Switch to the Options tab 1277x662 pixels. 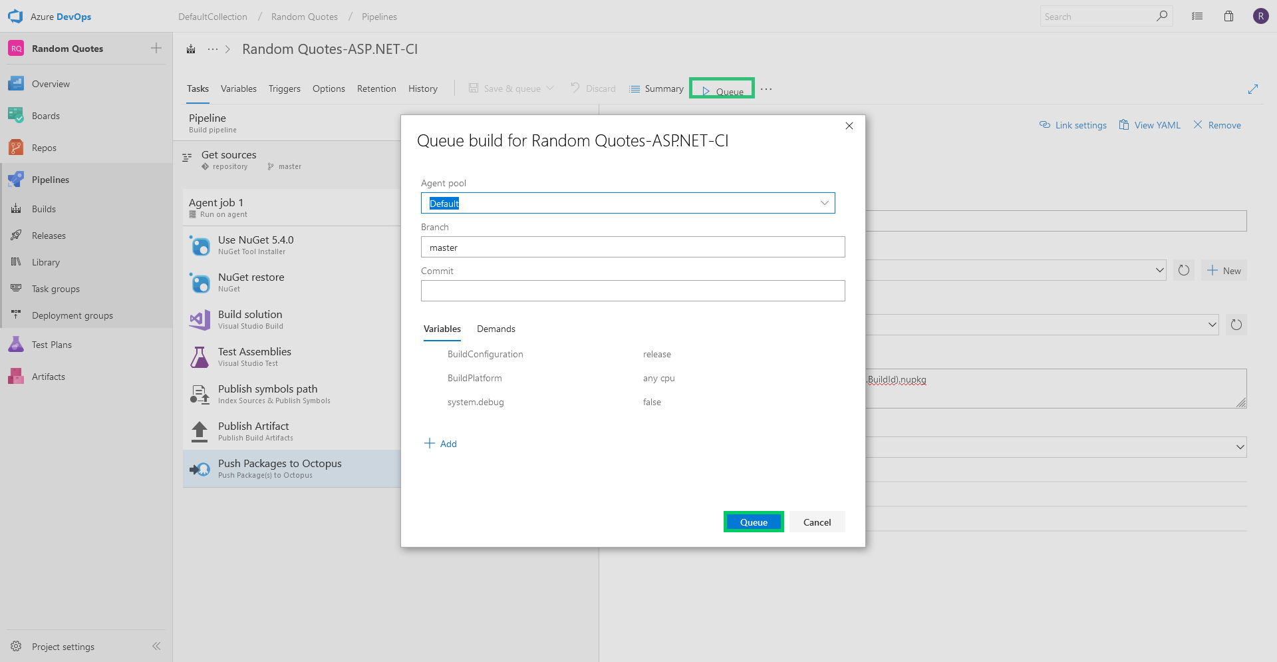pyautogui.click(x=329, y=88)
